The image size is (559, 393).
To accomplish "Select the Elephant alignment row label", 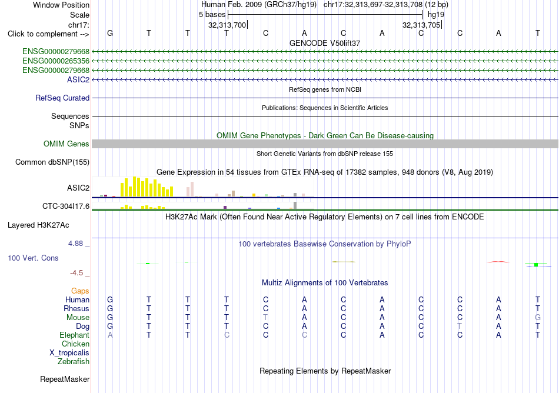I will (74, 335).
